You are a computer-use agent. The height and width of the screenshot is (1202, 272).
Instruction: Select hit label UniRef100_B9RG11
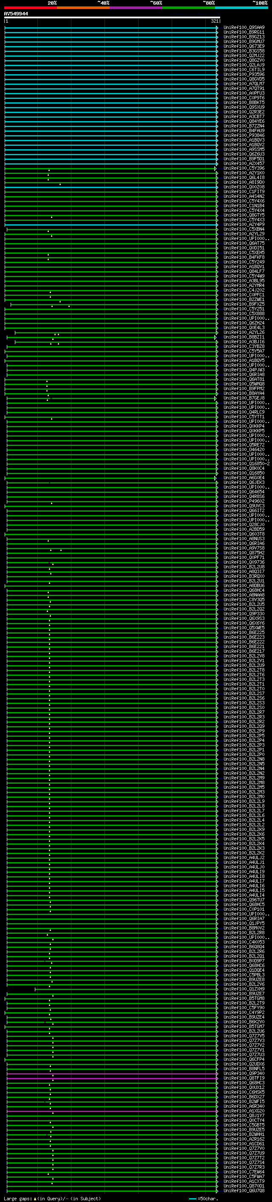point(244,32)
